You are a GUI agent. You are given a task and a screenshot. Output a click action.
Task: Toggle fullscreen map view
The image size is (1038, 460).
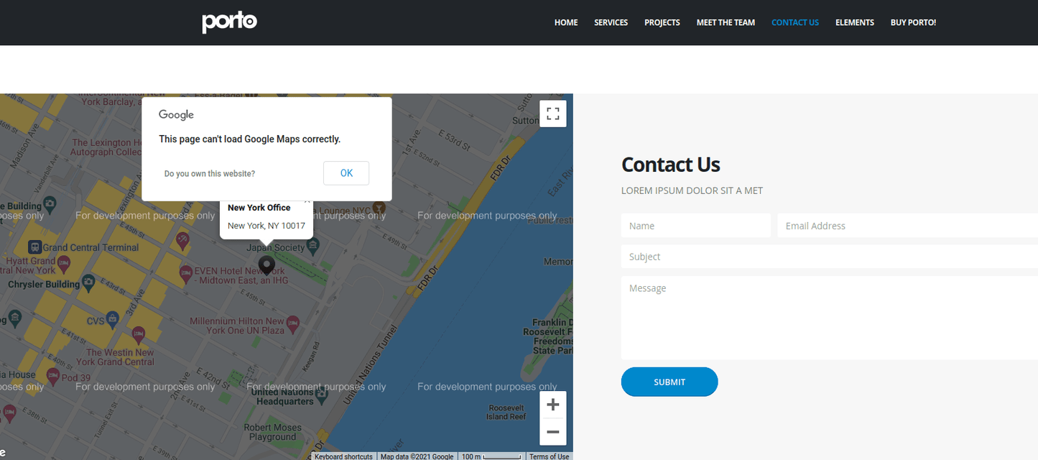click(x=552, y=114)
